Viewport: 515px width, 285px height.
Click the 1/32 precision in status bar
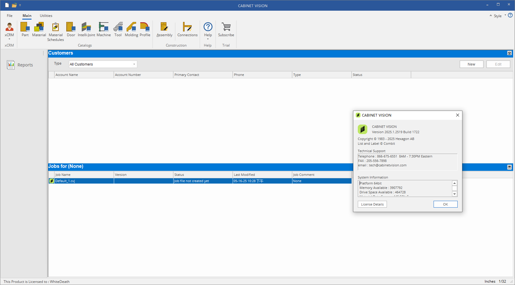click(x=502, y=281)
